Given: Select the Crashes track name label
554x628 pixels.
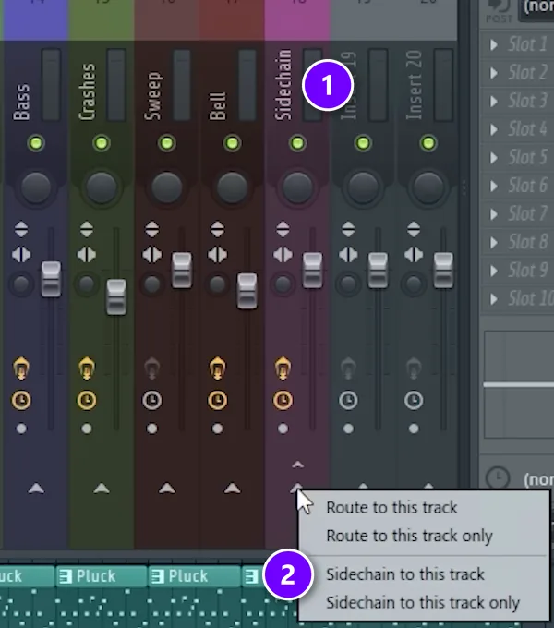Looking at the screenshot, I should coord(87,91).
